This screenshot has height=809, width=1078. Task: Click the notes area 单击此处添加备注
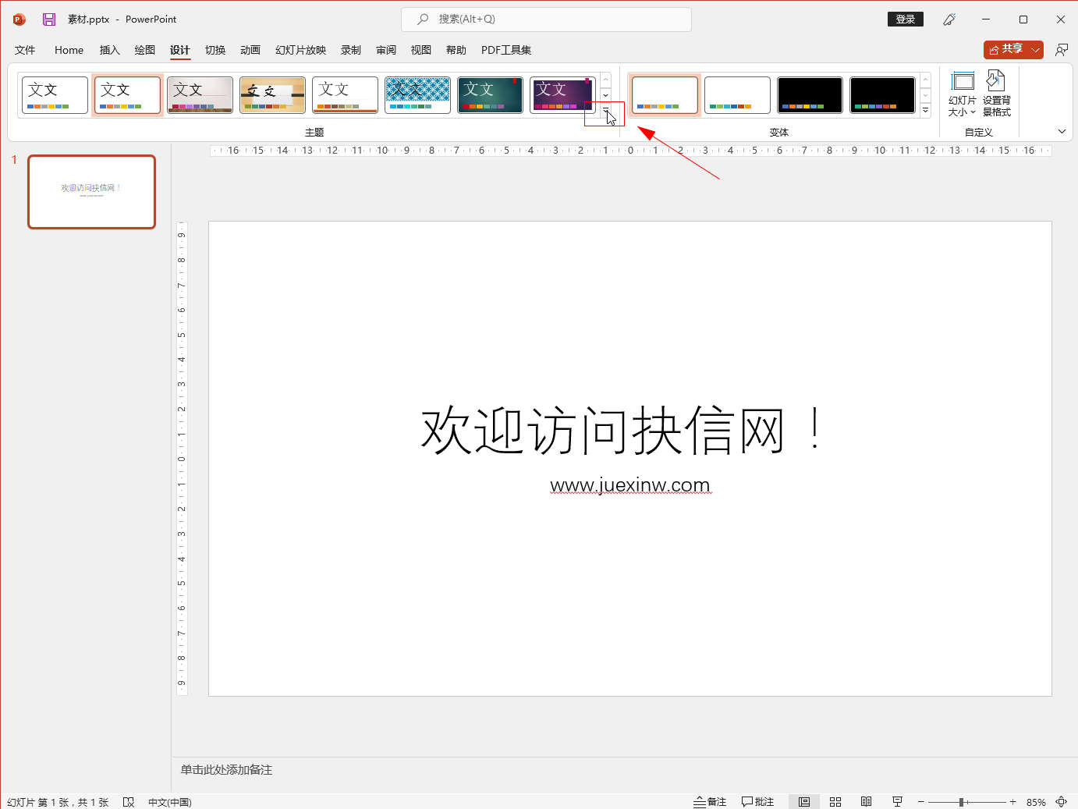[x=226, y=770]
